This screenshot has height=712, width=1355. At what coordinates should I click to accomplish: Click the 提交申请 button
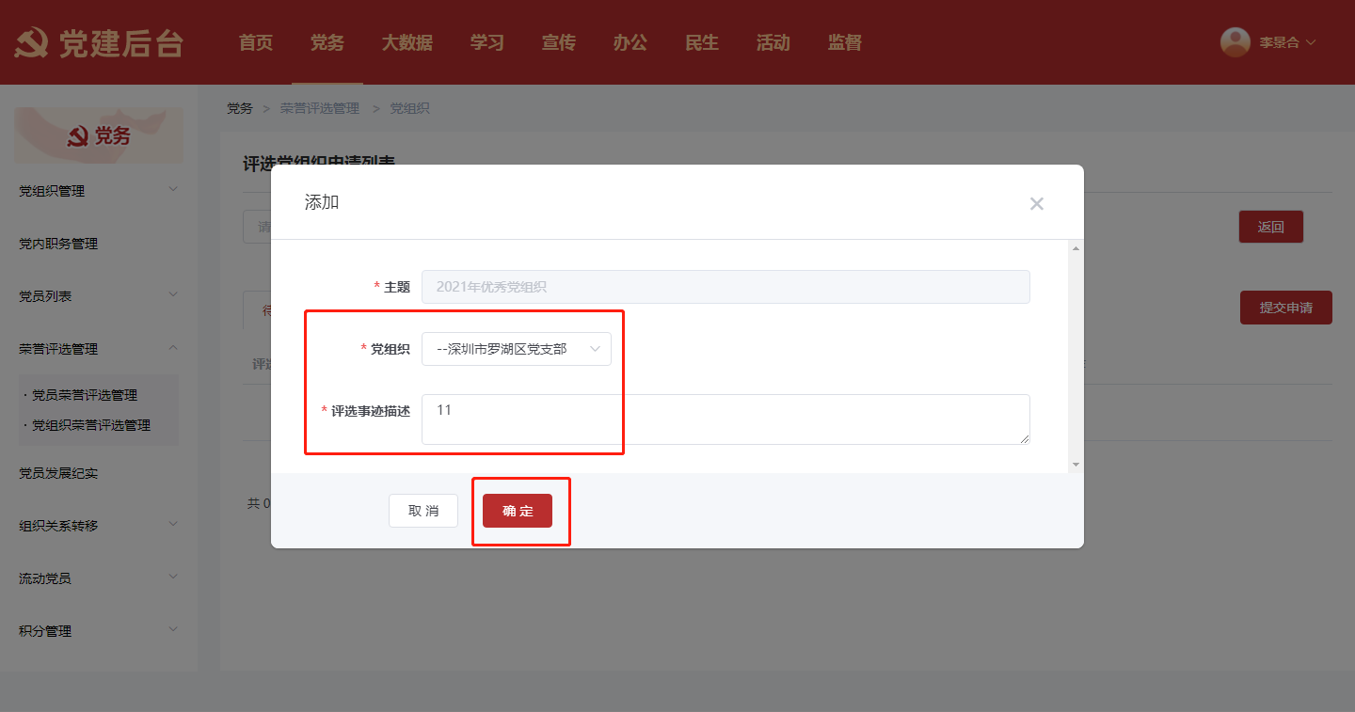1285,308
